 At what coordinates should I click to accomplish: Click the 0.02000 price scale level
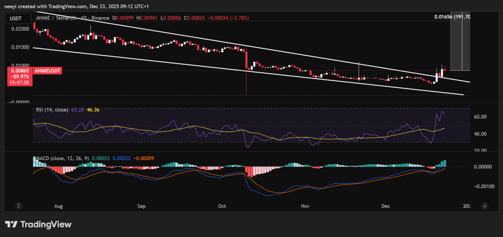coord(19,29)
